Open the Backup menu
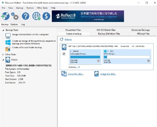 20,8
